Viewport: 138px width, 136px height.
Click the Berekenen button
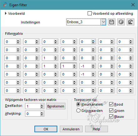[x=56, y=106]
